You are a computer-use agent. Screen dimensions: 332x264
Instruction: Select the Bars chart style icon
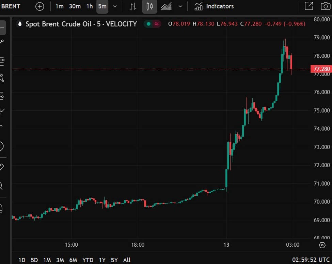pyautogui.click(x=133, y=6)
